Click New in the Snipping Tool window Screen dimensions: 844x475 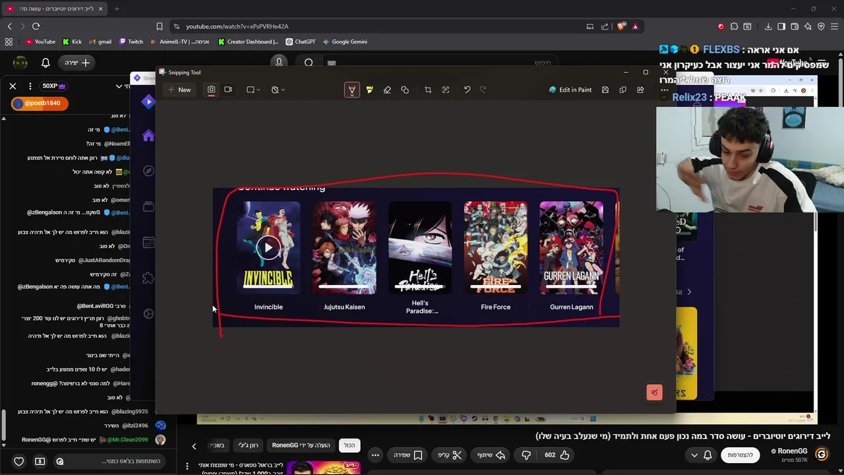click(179, 90)
